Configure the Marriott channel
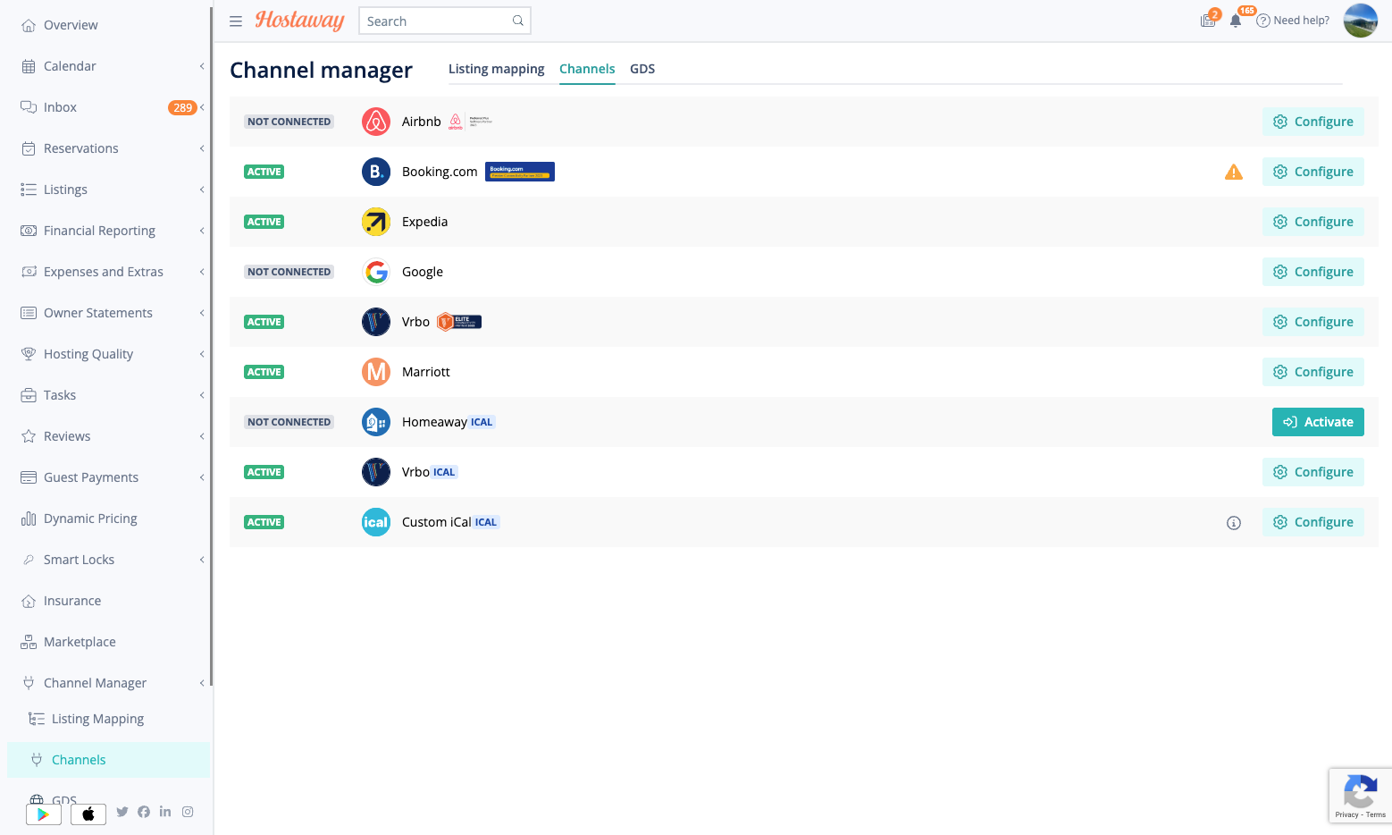1392x835 pixels. pos(1313,372)
